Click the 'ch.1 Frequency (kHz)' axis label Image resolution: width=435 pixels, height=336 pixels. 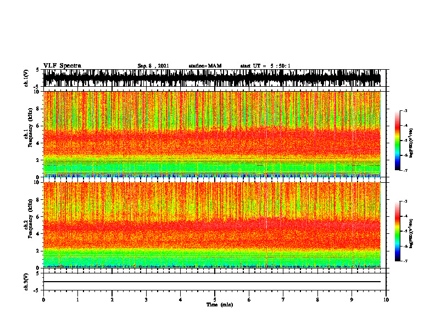point(29,127)
